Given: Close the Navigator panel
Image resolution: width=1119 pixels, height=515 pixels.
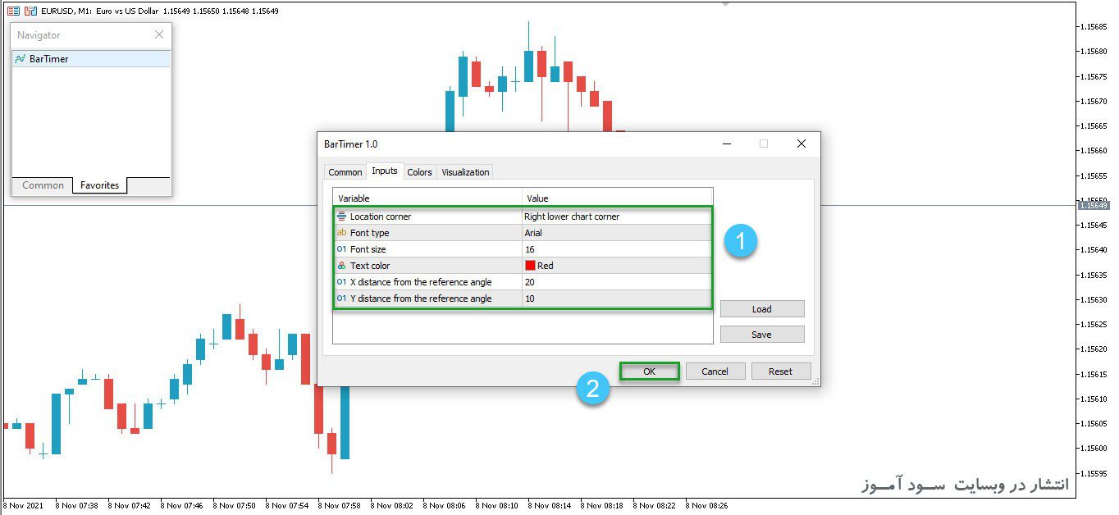Looking at the screenshot, I should pos(159,34).
